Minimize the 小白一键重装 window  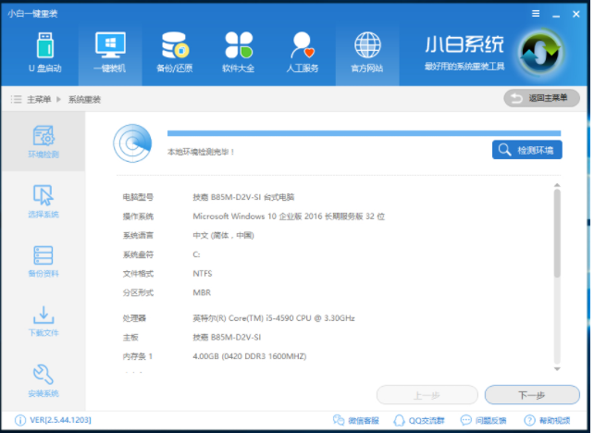(556, 15)
